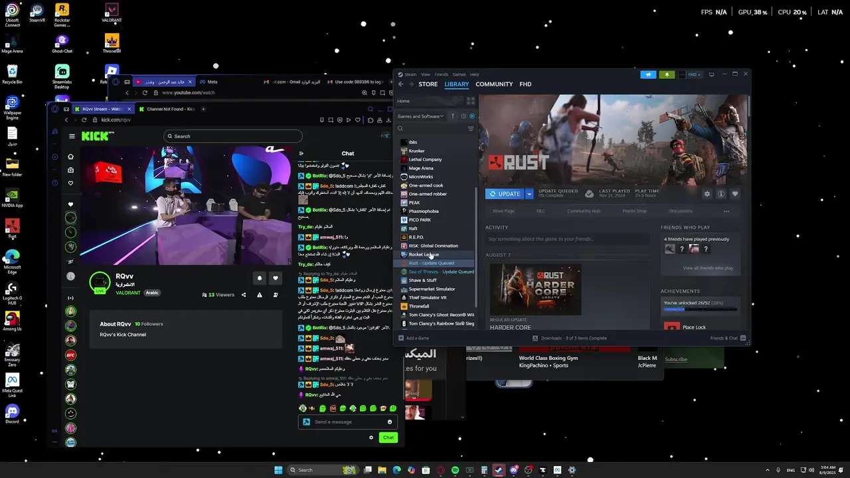Open Friends & Chat in Steam
This screenshot has width=850, height=478.
point(728,338)
